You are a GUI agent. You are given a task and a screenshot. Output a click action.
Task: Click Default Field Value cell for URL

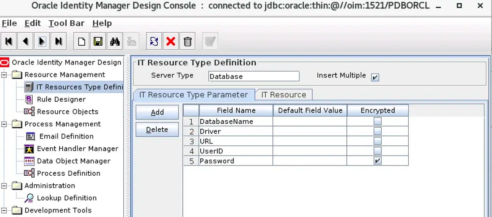[310, 141]
